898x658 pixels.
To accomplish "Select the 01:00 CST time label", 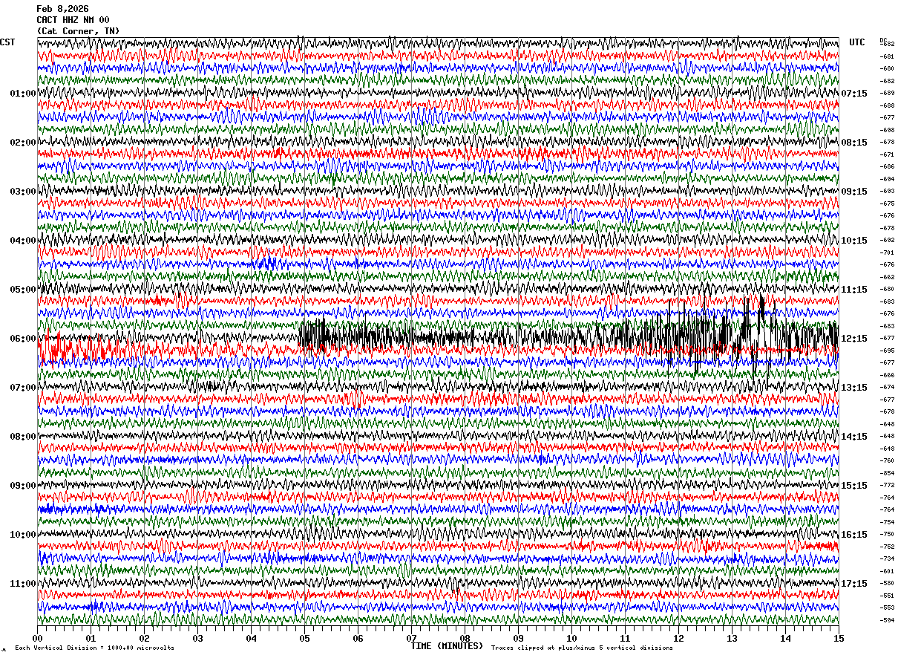I will click(23, 94).
